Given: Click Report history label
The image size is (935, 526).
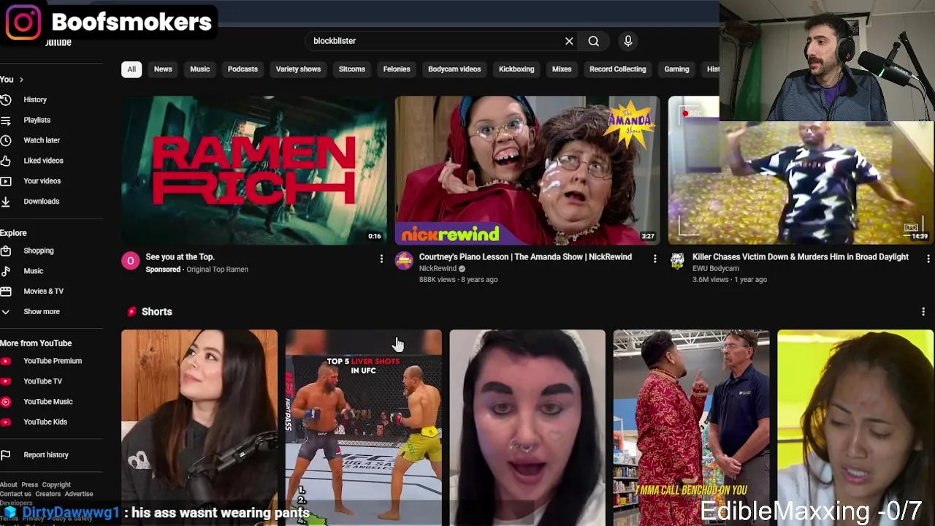Looking at the screenshot, I should tap(46, 455).
